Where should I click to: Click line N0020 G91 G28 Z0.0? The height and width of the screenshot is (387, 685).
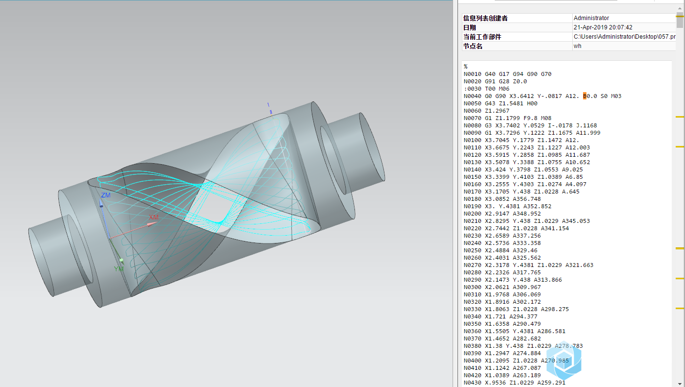pos(495,81)
